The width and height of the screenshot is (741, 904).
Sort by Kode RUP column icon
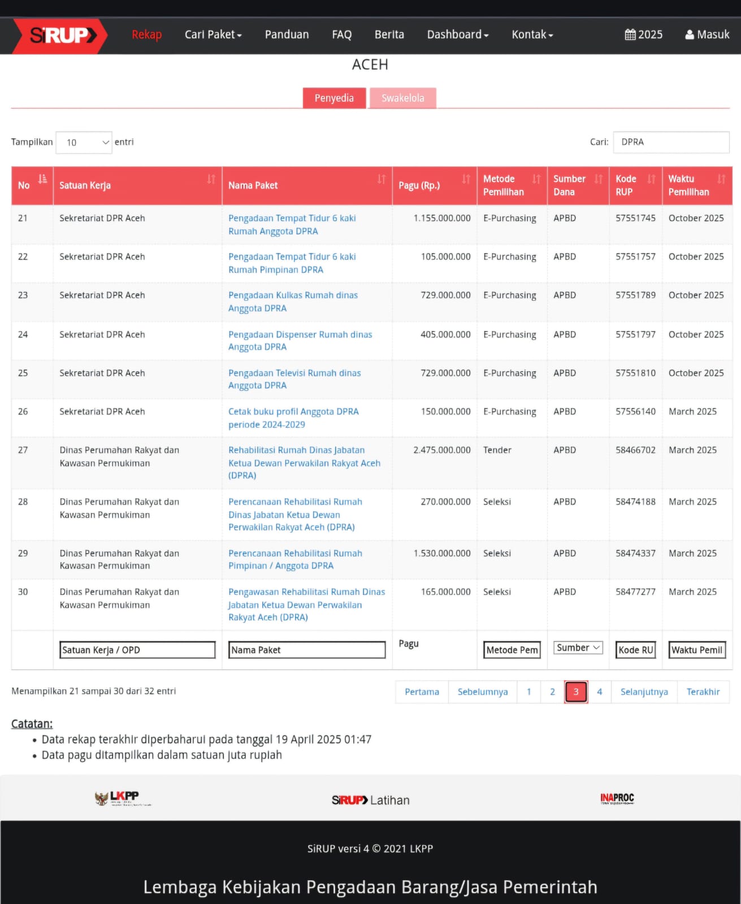651,179
